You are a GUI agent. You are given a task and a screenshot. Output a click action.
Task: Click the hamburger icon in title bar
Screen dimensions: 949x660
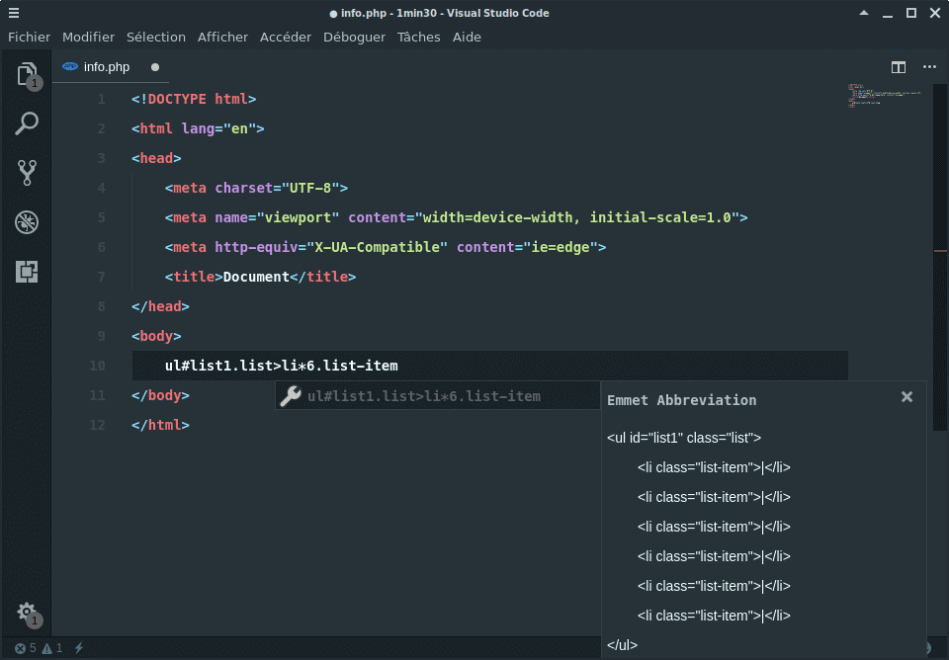(13, 13)
